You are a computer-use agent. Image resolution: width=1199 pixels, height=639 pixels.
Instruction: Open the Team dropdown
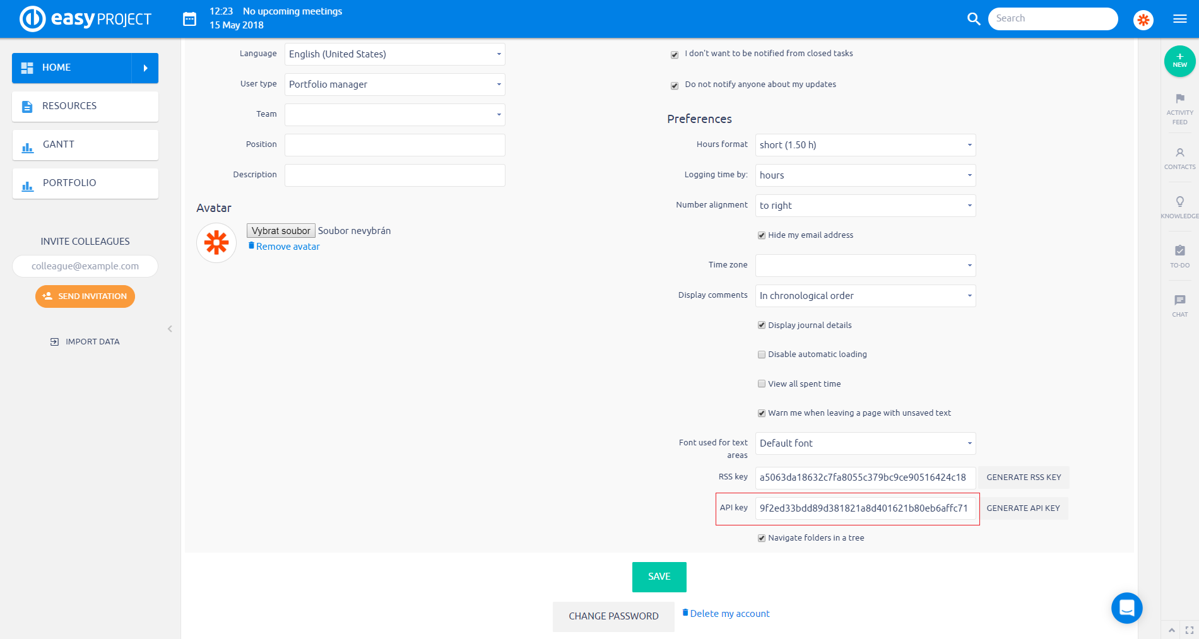pos(395,115)
